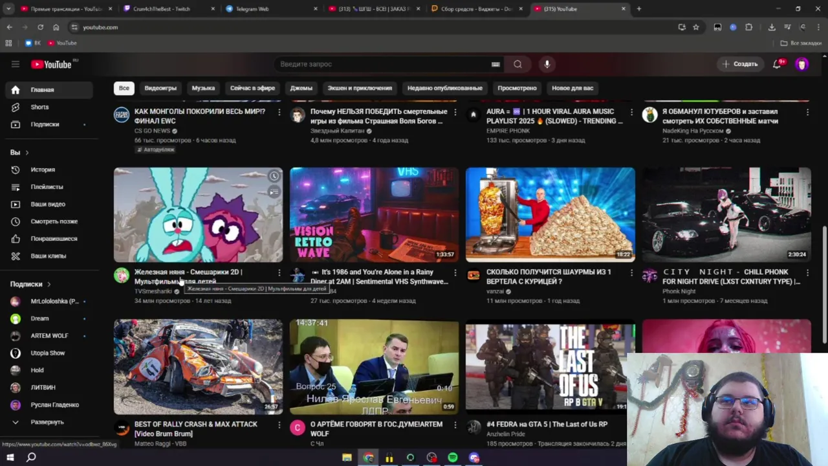
Task: Expand the Вы section chevron
Action: (27, 153)
